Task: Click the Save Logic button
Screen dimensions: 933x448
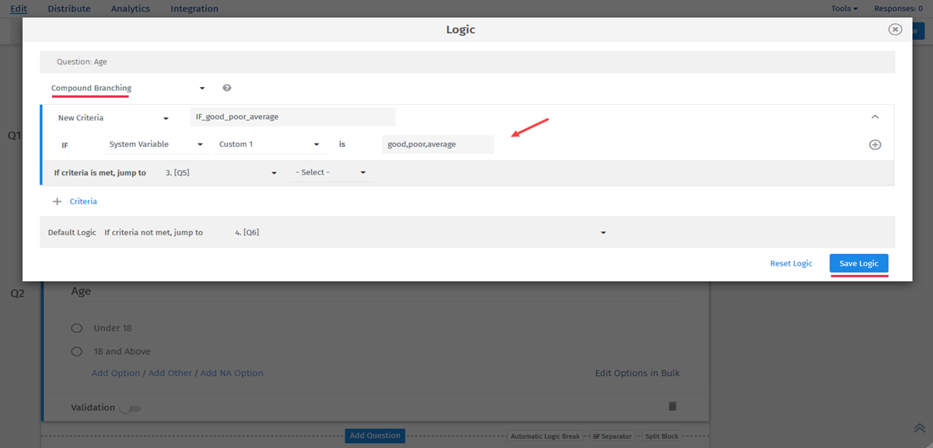Action: pos(858,263)
